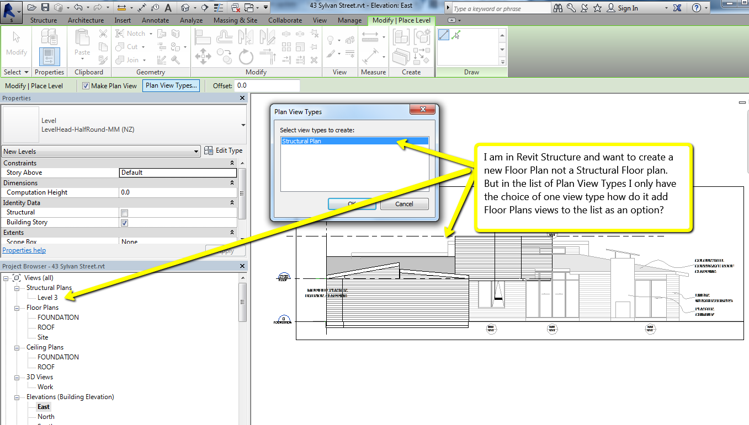Open the Massing & Site ribbon tab
This screenshot has height=425, width=749.
pyautogui.click(x=236, y=20)
